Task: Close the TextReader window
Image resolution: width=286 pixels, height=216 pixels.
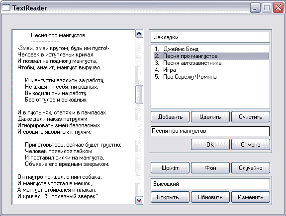Action: [278, 8]
